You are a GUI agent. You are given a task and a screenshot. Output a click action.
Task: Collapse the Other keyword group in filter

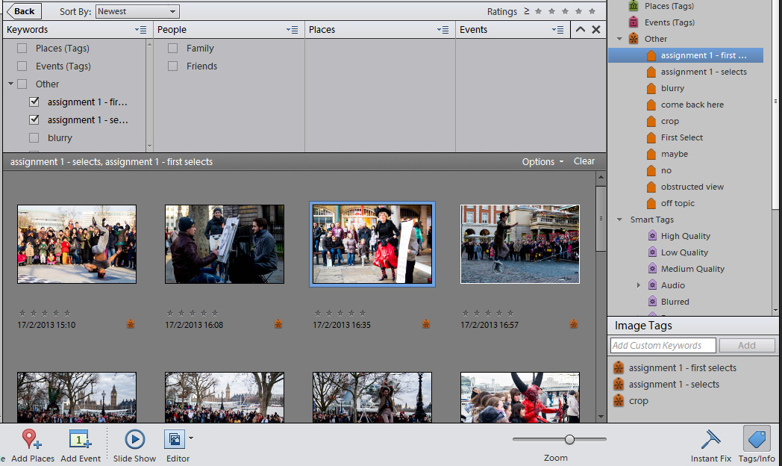(10, 84)
